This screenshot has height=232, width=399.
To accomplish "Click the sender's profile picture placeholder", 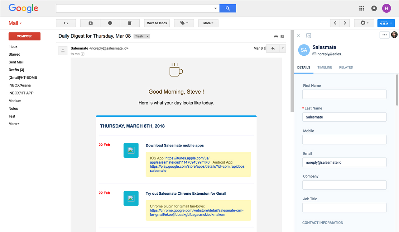I will tap(63, 50).
